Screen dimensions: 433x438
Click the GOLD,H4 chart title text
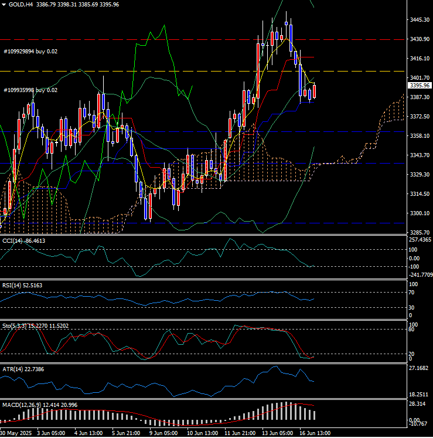pos(21,5)
